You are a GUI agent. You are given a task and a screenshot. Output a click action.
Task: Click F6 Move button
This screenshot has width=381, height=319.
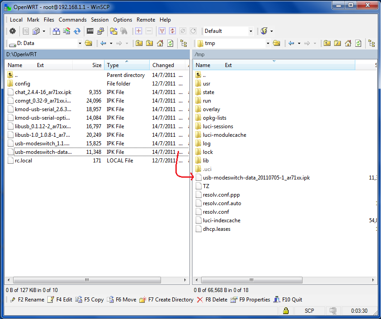click(121, 300)
